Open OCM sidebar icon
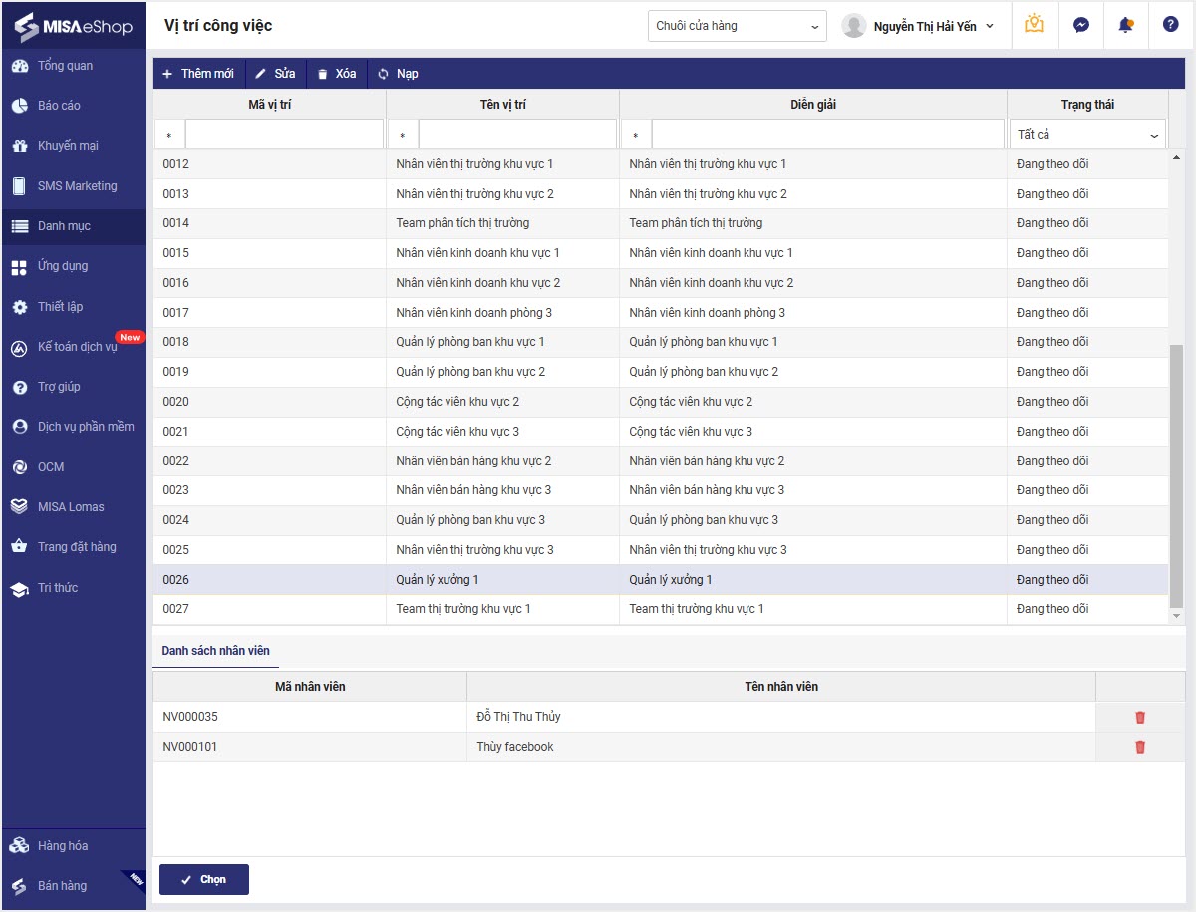Screen dimensions: 1196x912 point(19,467)
